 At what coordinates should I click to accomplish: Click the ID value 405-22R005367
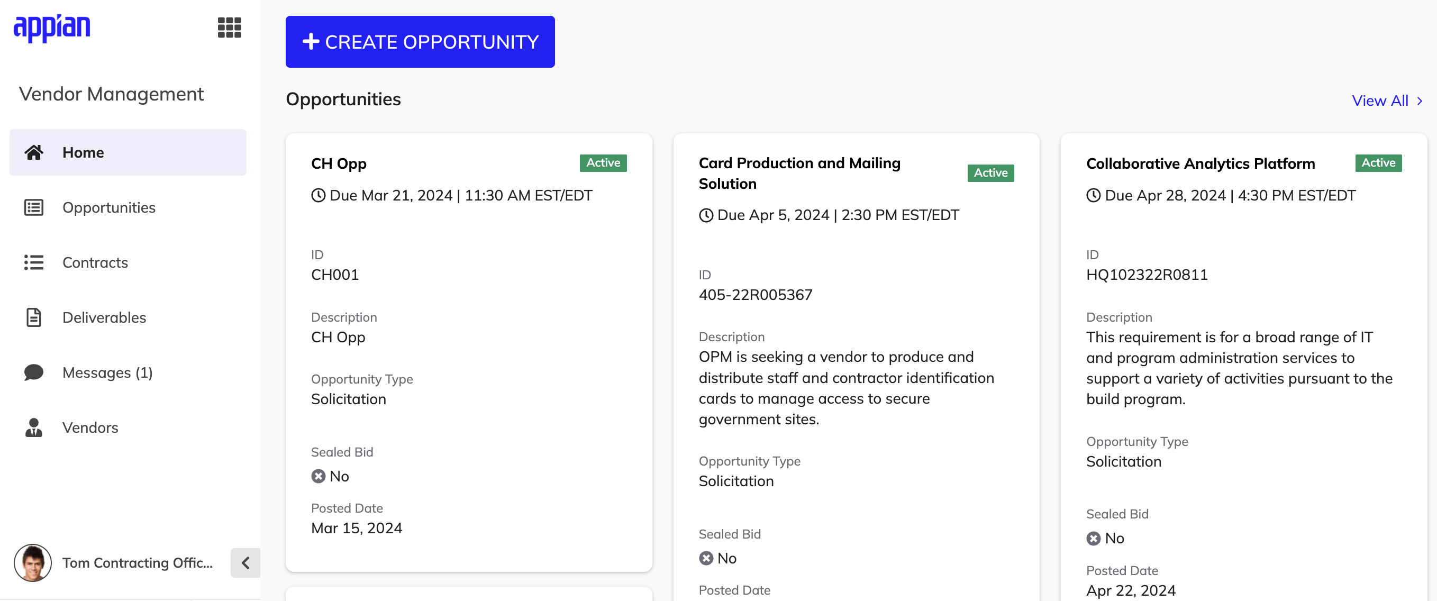point(756,295)
